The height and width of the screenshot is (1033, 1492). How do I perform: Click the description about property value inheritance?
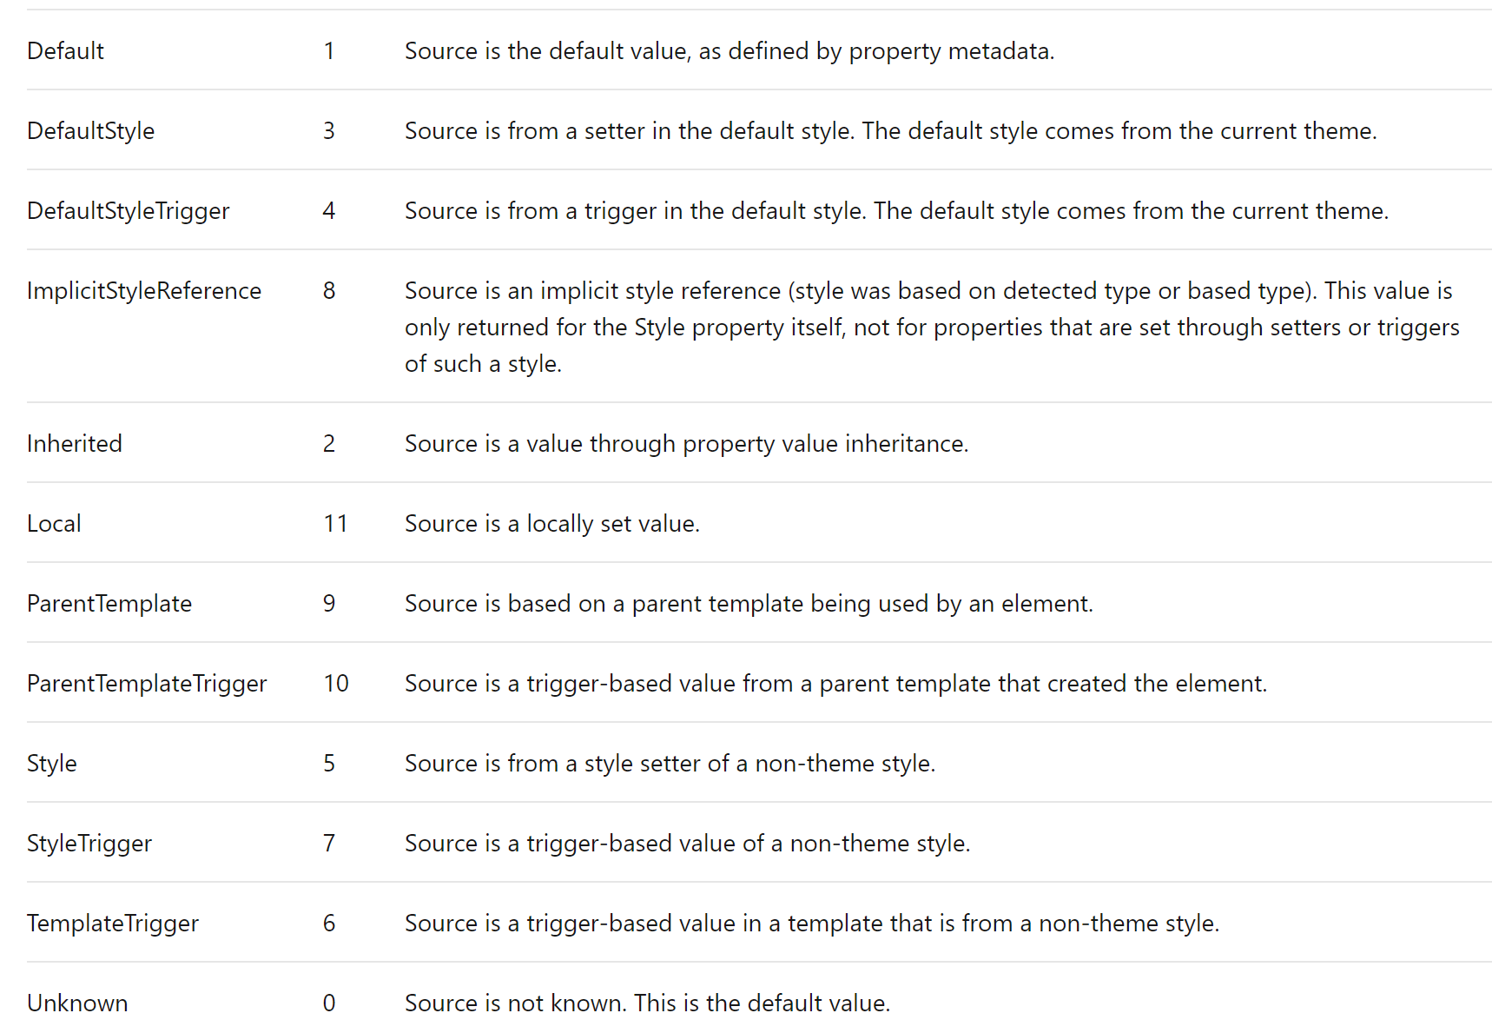pos(686,444)
